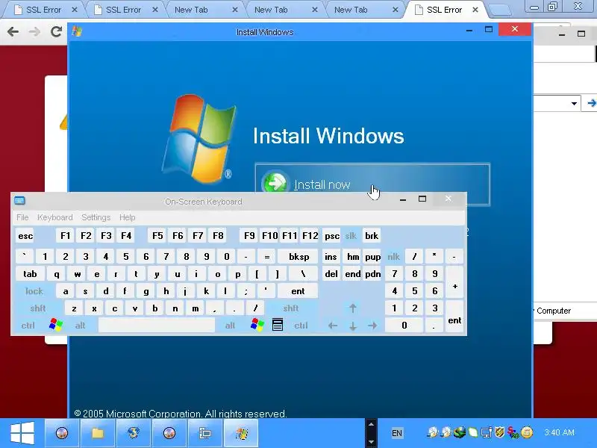Click the letter m key
The height and width of the screenshot is (448, 597).
[195, 308]
